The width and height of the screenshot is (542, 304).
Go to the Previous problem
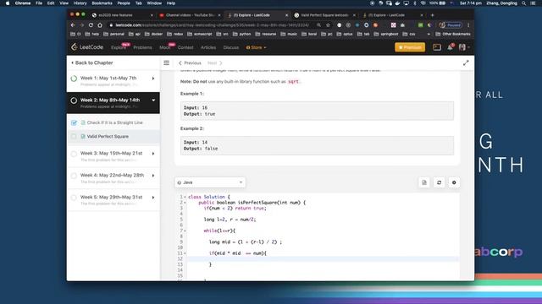pyautogui.click(x=190, y=63)
